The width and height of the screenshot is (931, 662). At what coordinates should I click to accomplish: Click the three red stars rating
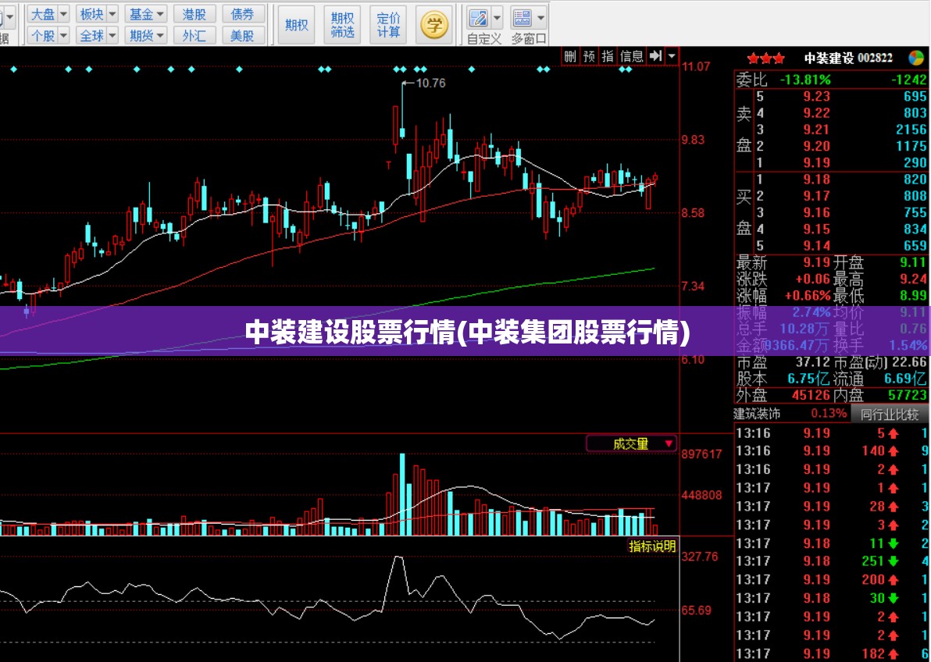tap(766, 59)
